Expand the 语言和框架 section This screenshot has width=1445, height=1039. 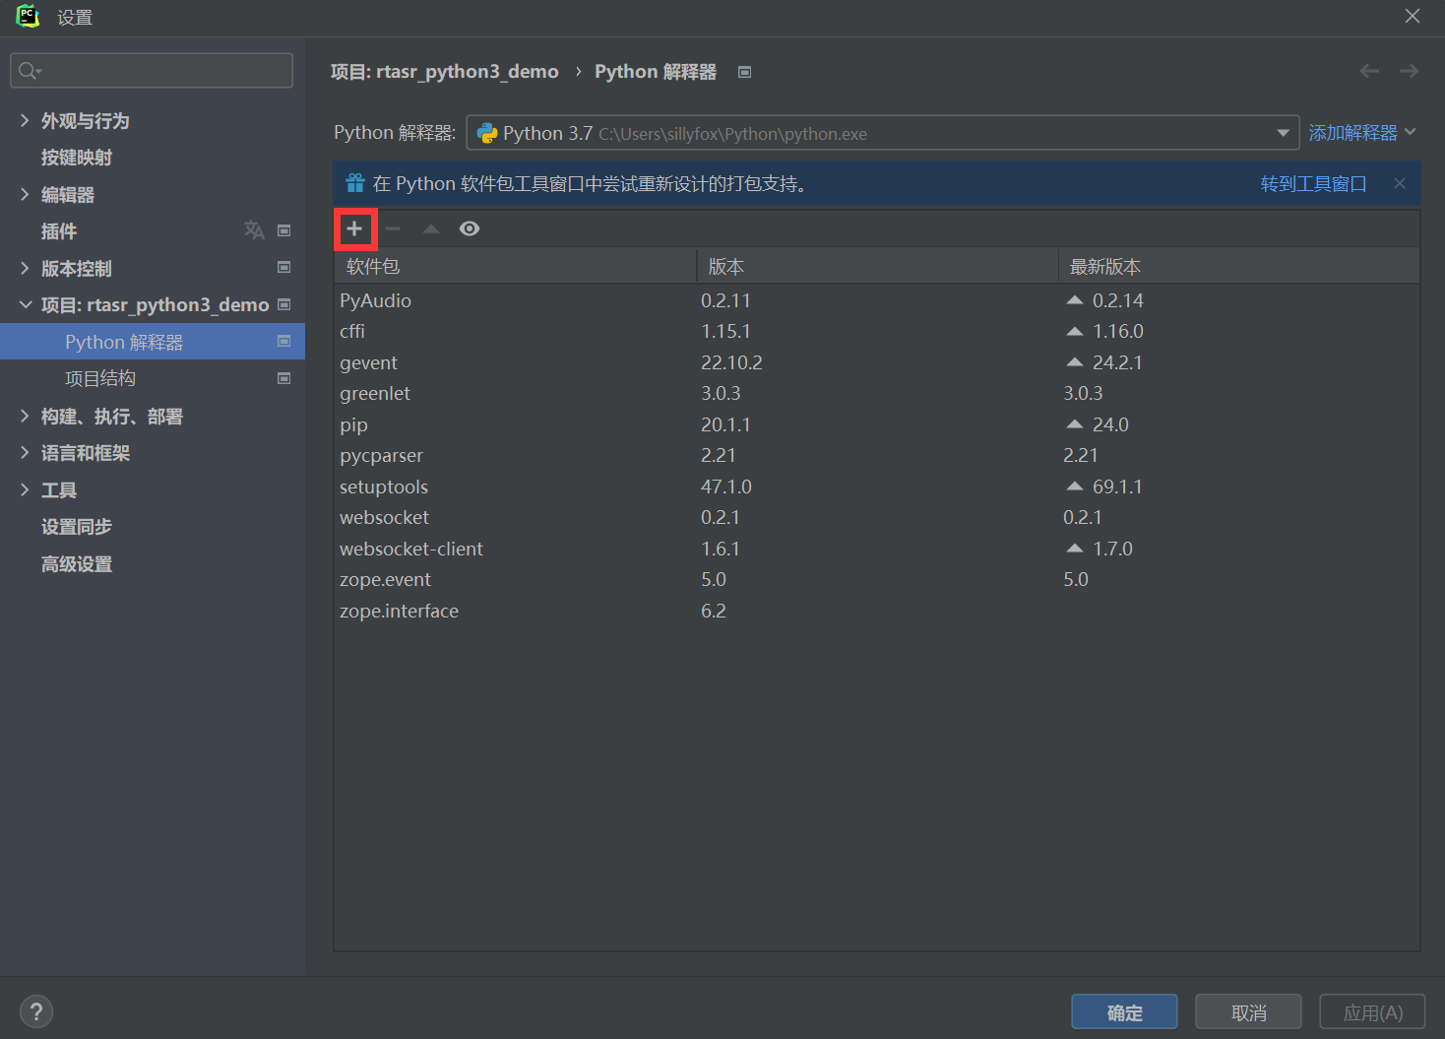(25, 452)
